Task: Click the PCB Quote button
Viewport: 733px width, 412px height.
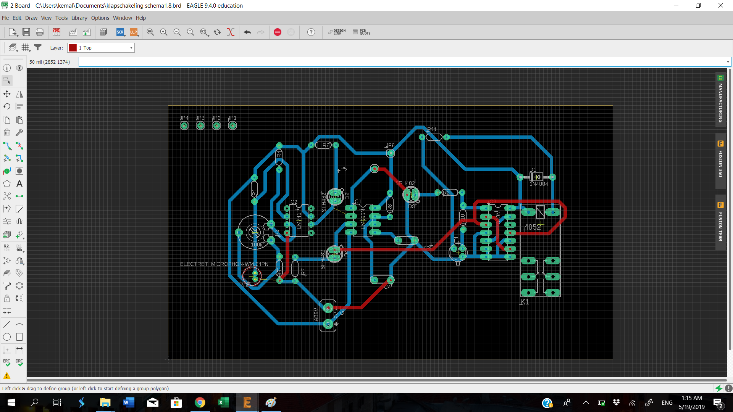Action: click(362, 32)
